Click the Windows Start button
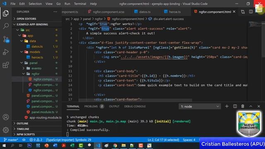265x149 pixels. click(4, 145)
